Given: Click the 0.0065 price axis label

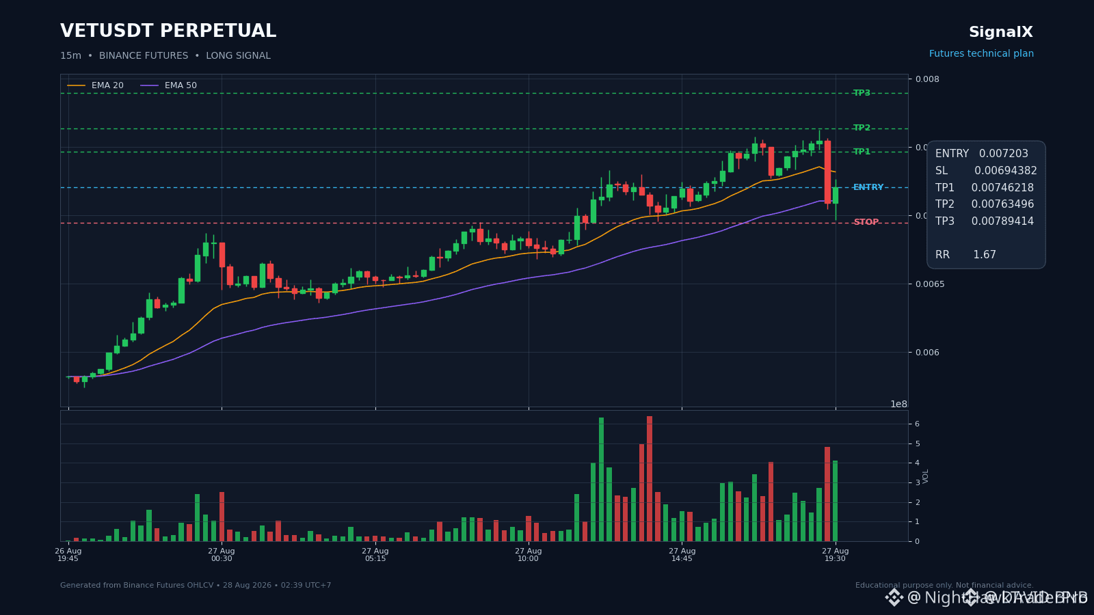Looking at the screenshot, I should 930,284.
